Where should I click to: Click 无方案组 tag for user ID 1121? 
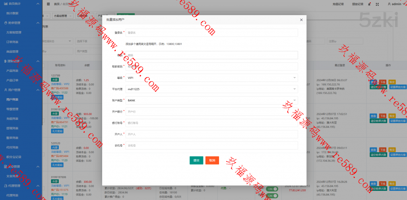(x=57, y=131)
